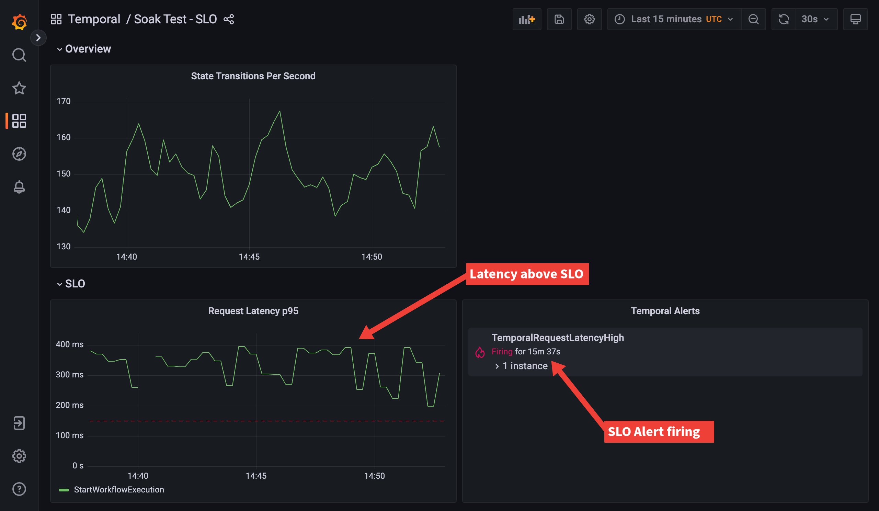Toggle StartWorkflowExecution legend series
This screenshot has width=879, height=511.
point(119,490)
